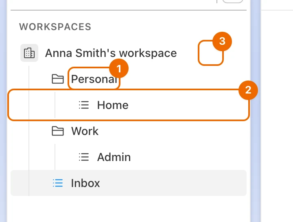Click the WORKSPACES section heading
Viewport: 293px width, 222px height.
55,27
